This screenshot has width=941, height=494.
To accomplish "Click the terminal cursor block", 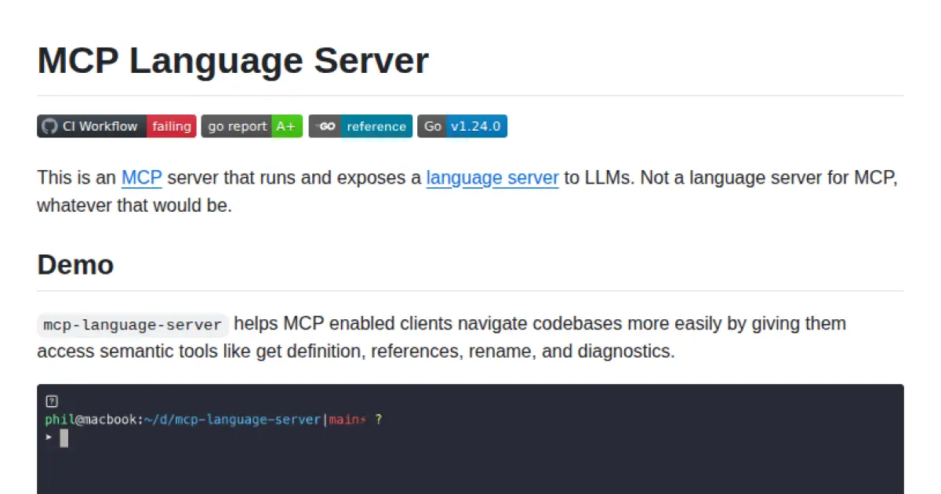I will point(64,438).
